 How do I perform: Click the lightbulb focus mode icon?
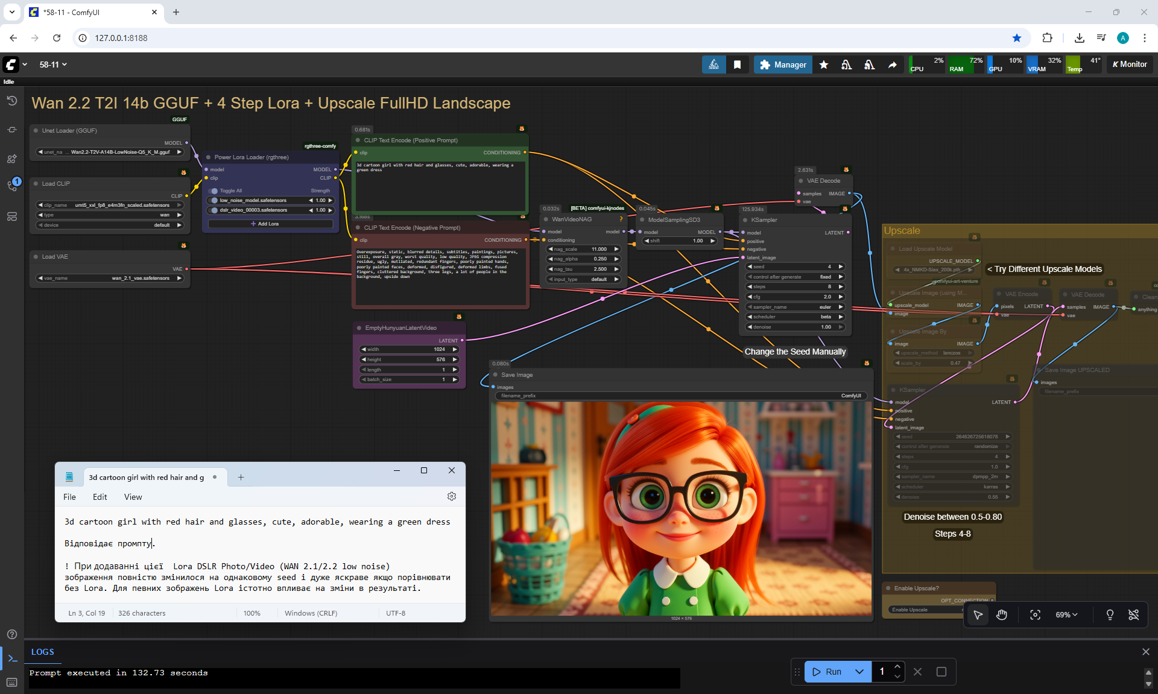pos(1110,614)
